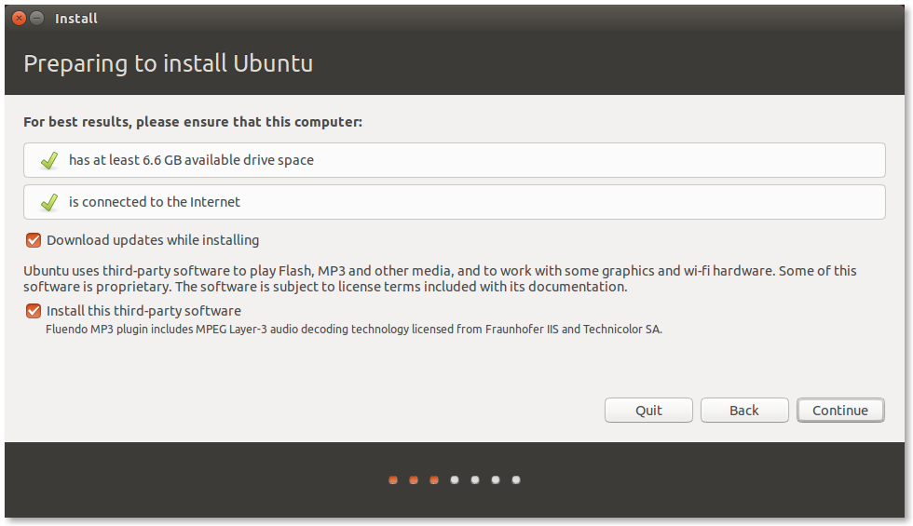Click the second orange progress dot

414,480
